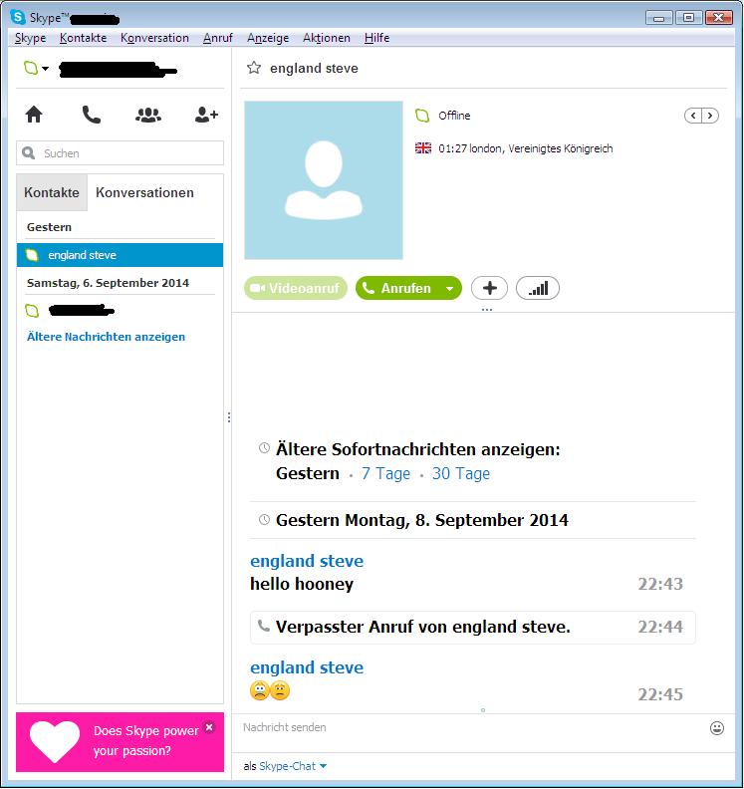Screen dimensions: 744x789
Task: Show older messages via Ältere Nachrichten anzeigen
Action: click(106, 337)
